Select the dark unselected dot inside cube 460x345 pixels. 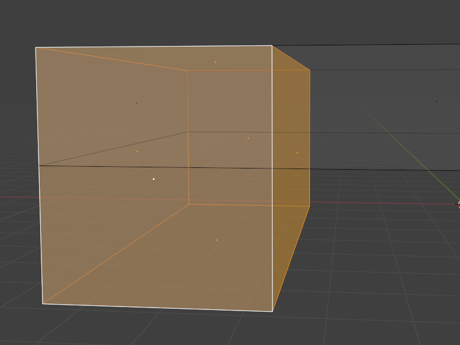pos(136,103)
